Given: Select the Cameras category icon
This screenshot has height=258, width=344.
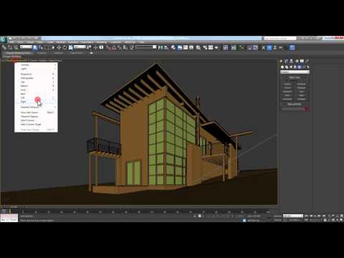Looking at the screenshot, I should point(295,67).
